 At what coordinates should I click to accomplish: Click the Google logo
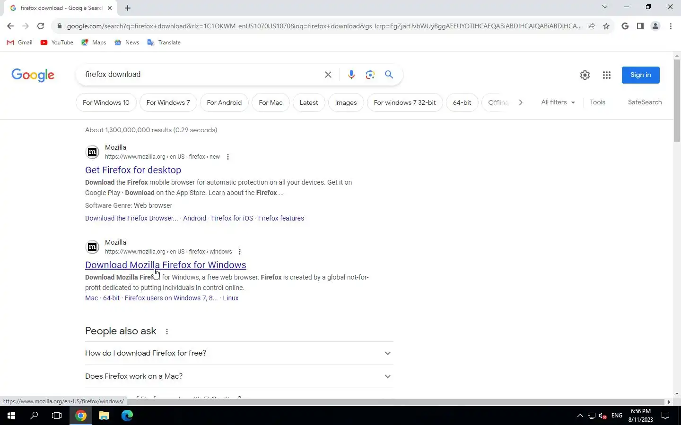click(33, 75)
